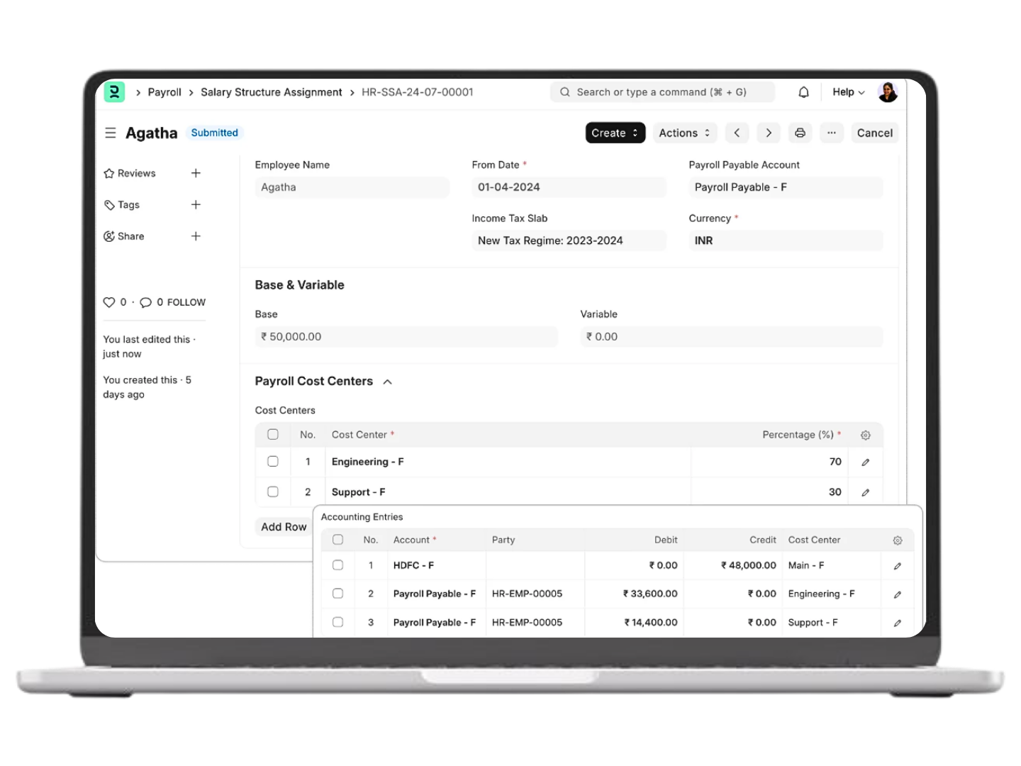This screenshot has height=766, width=1021.
Task: Check the Engineering - F row checkbox
Action: point(273,462)
